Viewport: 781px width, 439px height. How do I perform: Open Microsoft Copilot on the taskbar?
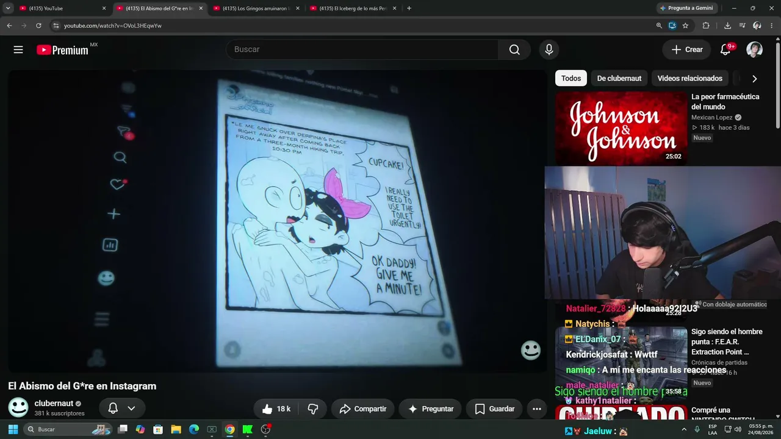(140, 429)
